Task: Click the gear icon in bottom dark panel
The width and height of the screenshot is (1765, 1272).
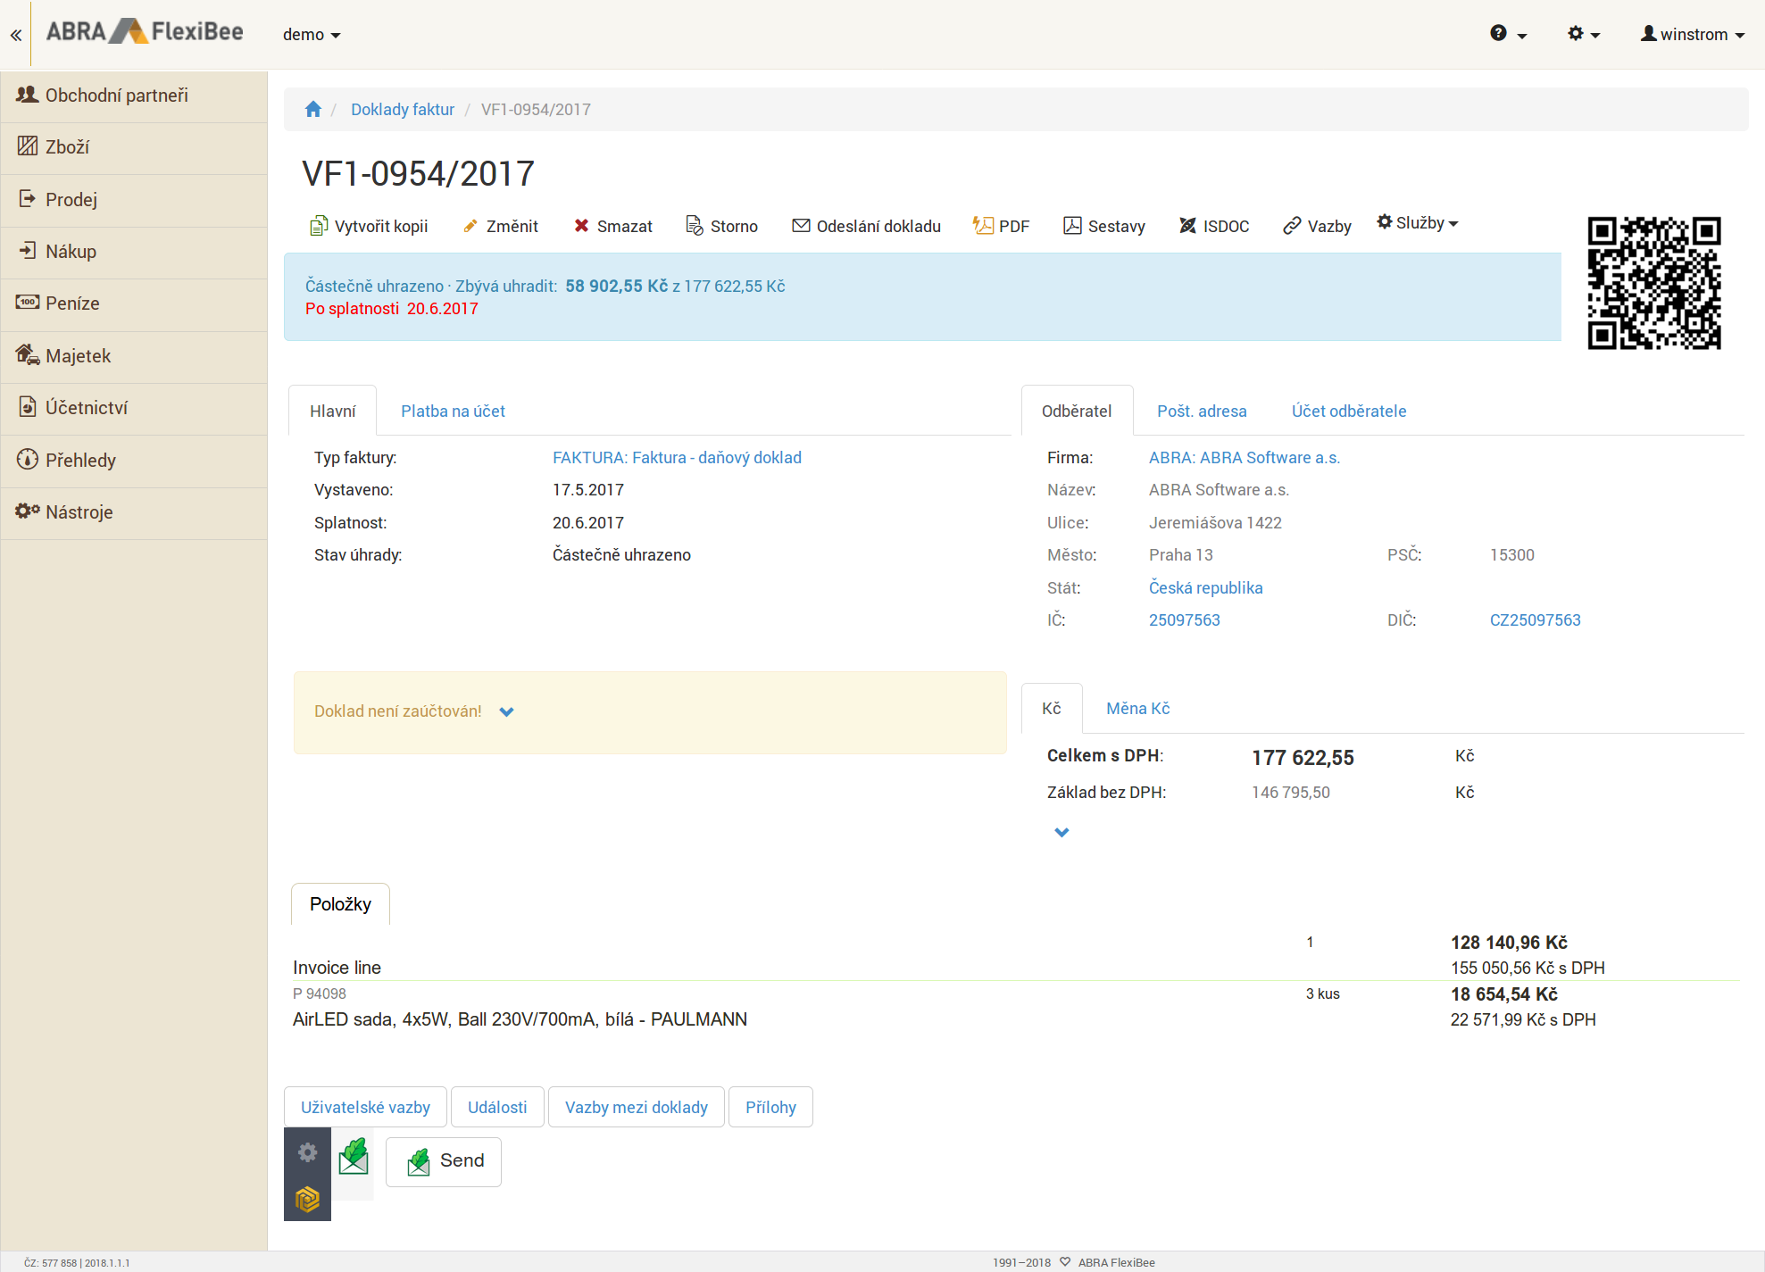Action: (x=307, y=1152)
